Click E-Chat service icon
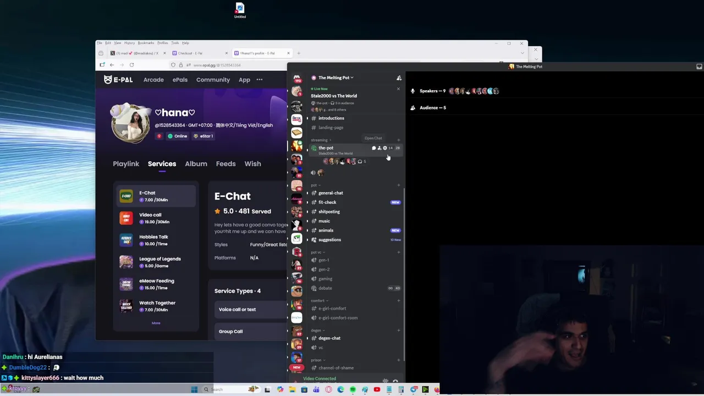Screen dimensions: 704x396 [126, 196]
